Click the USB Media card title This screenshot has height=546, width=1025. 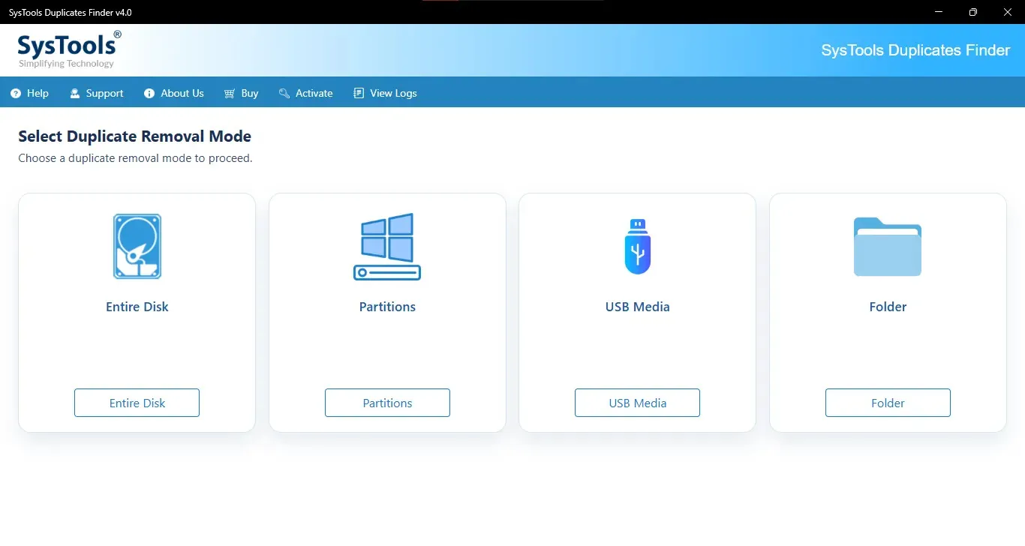[638, 307]
